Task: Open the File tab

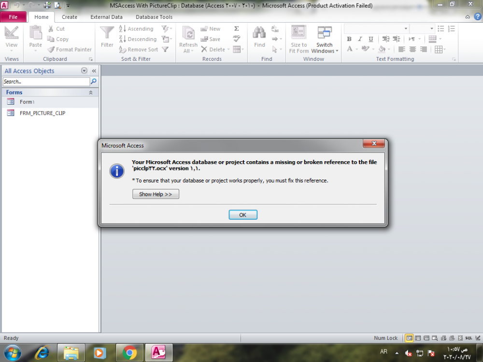Action: click(13, 17)
